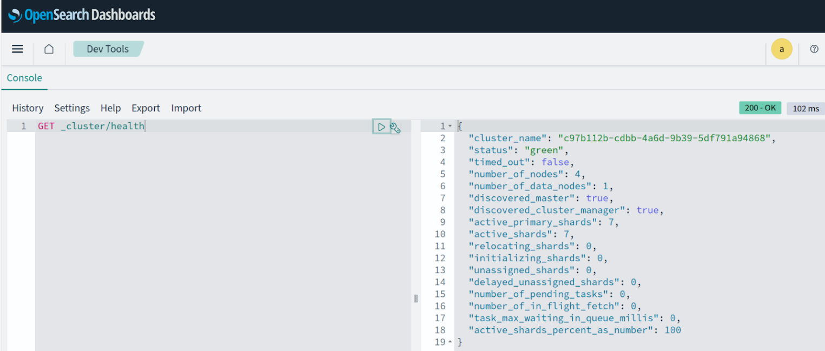Open the History menu item
Image resolution: width=825 pixels, height=351 pixels.
point(28,108)
